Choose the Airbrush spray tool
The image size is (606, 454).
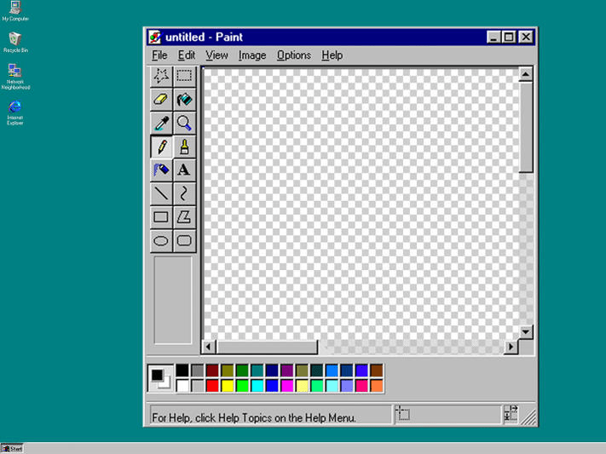(161, 170)
